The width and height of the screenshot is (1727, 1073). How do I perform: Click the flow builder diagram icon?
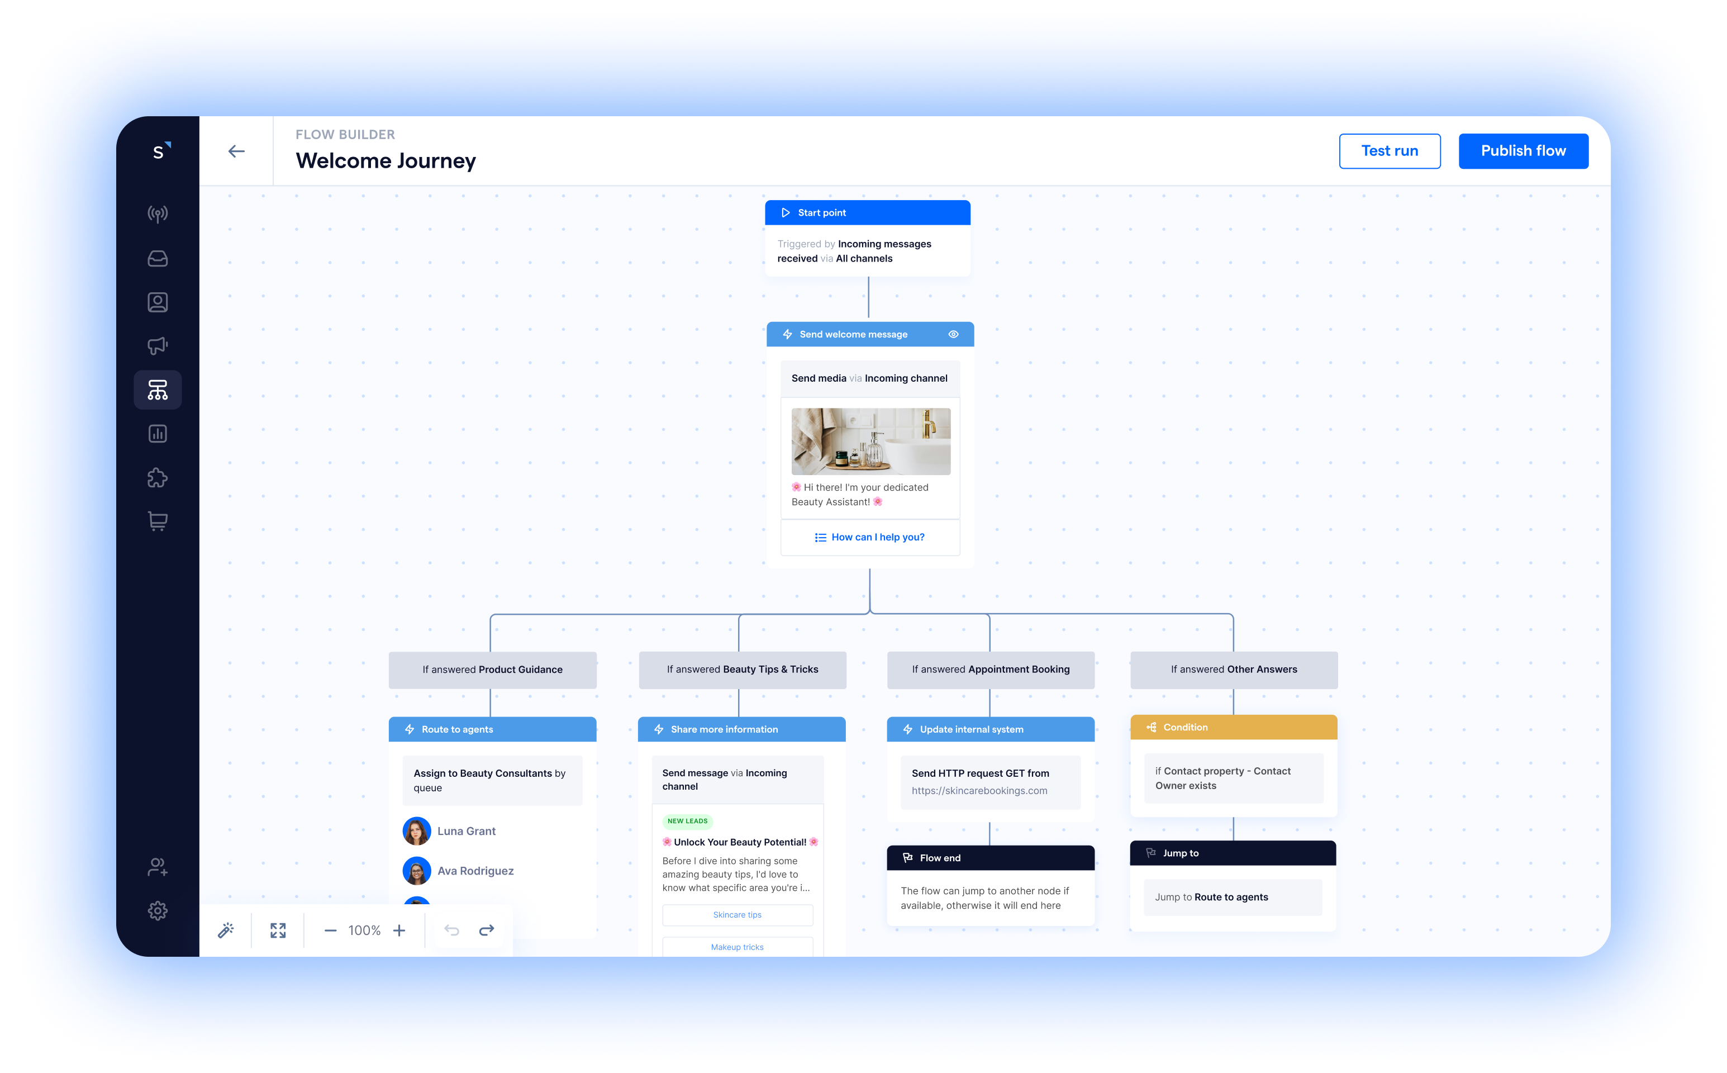point(158,391)
